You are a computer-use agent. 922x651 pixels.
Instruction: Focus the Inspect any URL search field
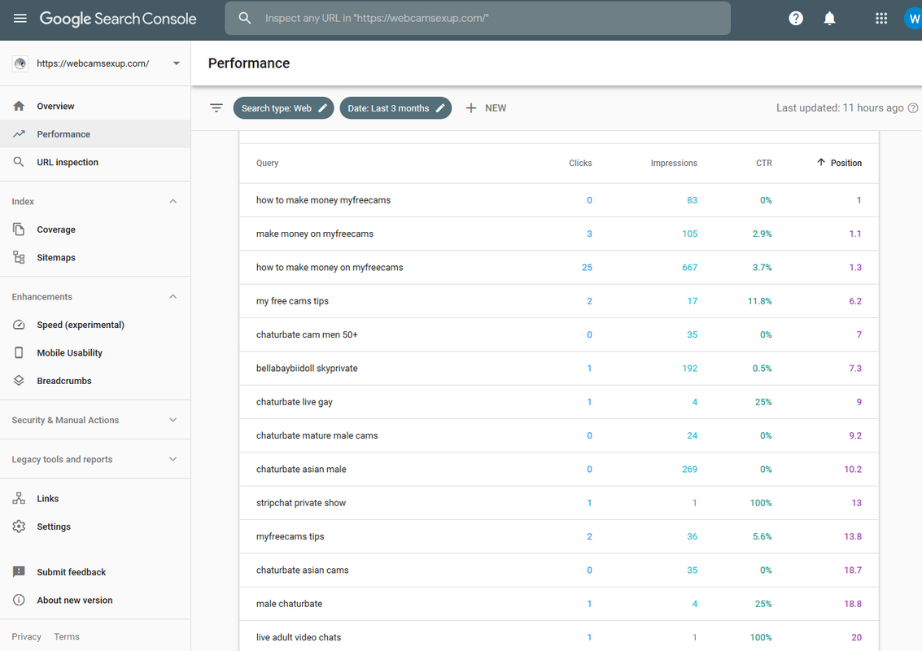click(478, 18)
